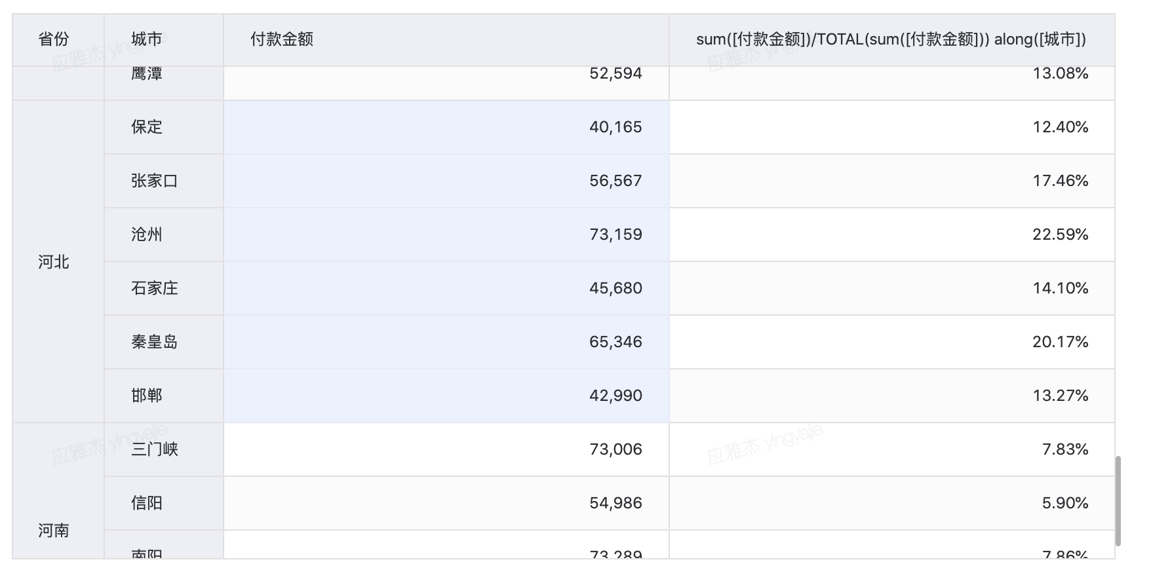The height and width of the screenshot is (566, 1151).
Task: Select the 石家庄 city cell
Action: [x=155, y=288]
